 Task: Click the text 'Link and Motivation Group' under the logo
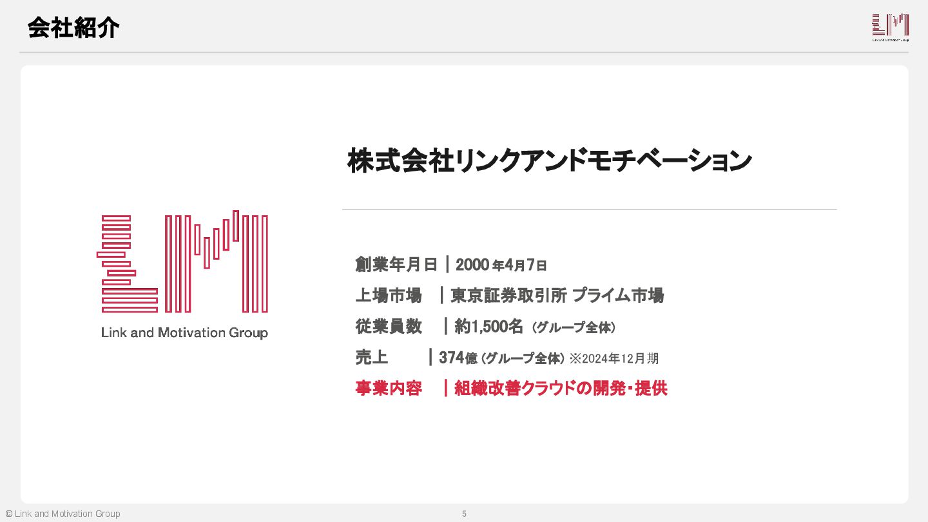tap(184, 333)
